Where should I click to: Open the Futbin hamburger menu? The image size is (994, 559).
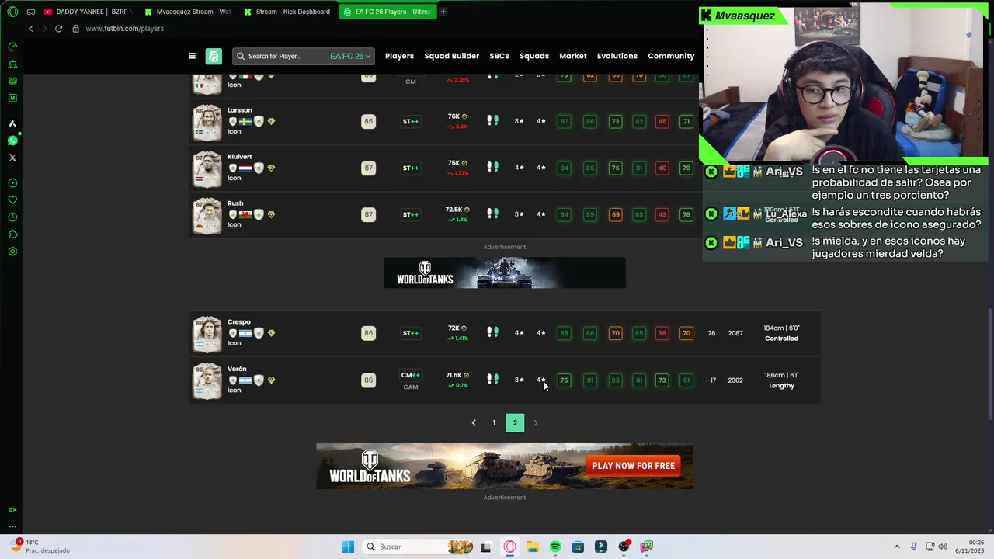pos(192,56)
